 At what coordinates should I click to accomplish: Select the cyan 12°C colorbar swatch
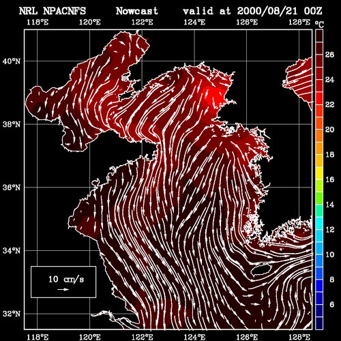tap(319, 223)
